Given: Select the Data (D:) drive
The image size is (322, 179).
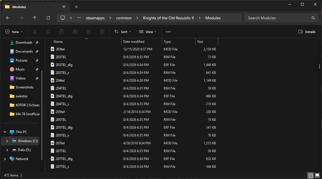Looking at the screenshot, I should pyautogui.click(x=24, y=150).
